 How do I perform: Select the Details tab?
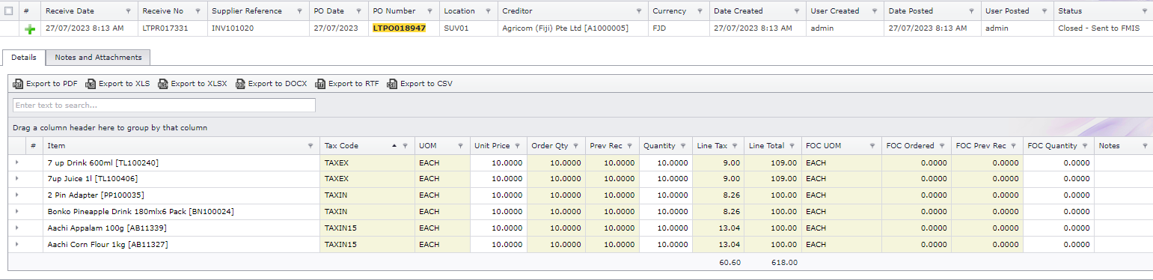pyautogui.click(x=24, y=57)
